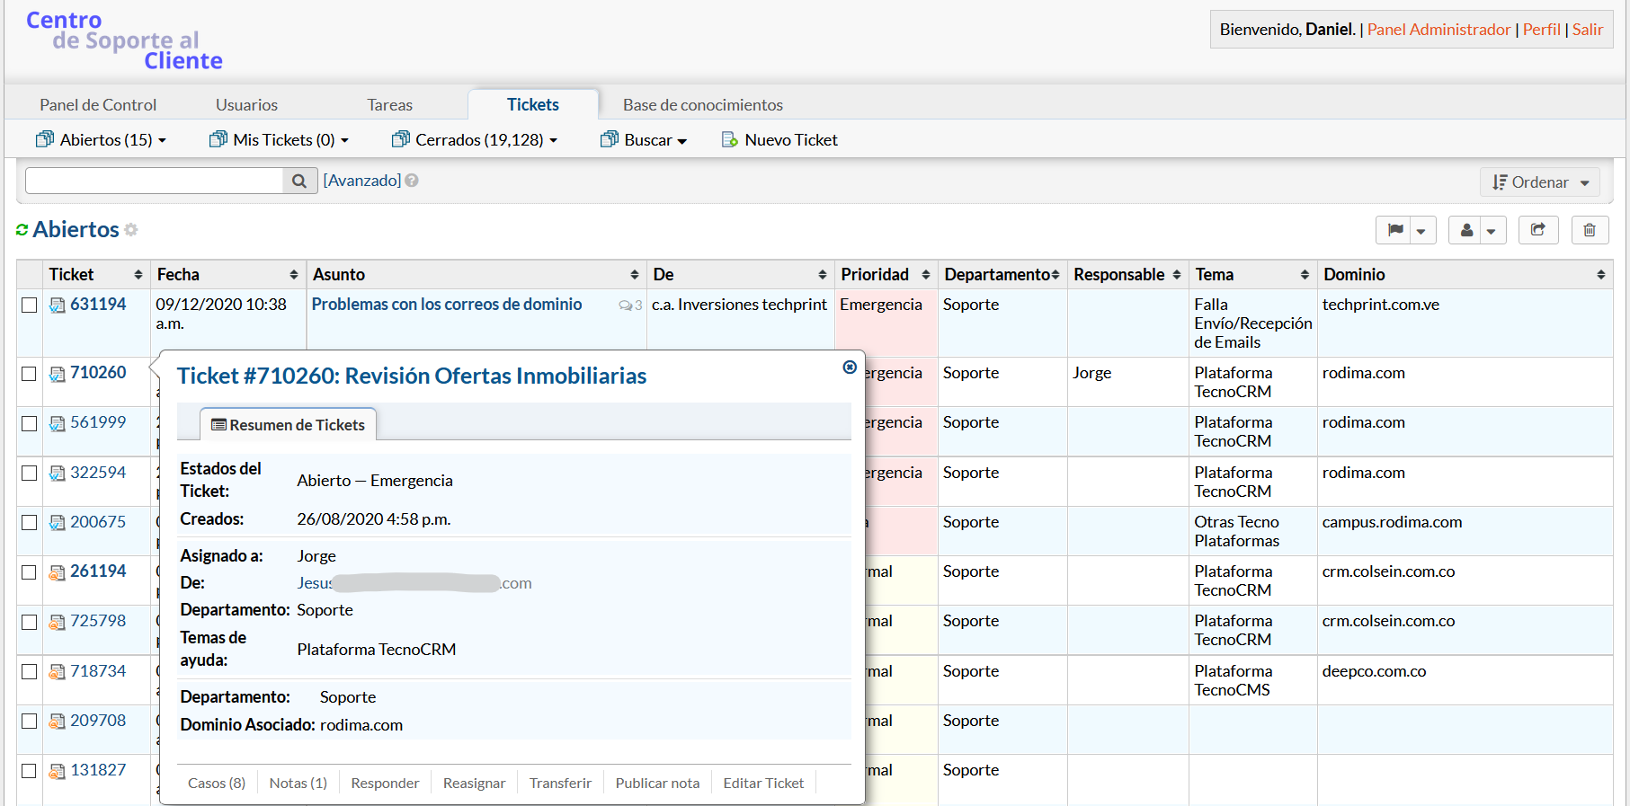Click the help icon next to Avanzado
This screenshot has height=806, width=1630.
pos(412,181)
